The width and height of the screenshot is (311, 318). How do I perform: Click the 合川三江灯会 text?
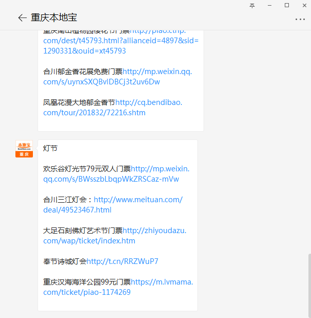pos(65,200)
